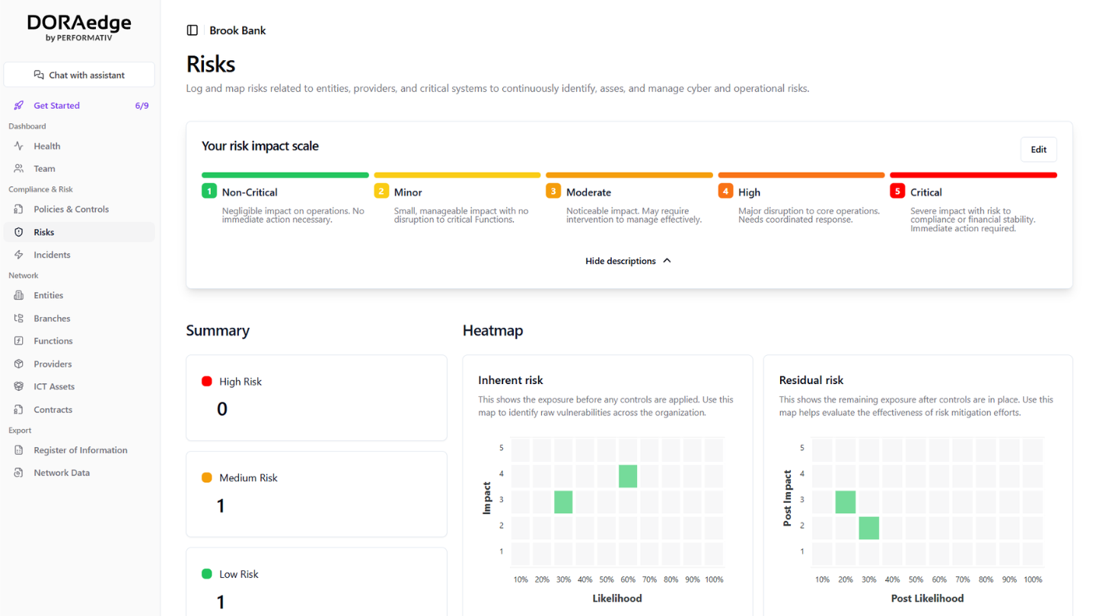This screenshot has width=1096, height=616.
Task: Collapse the risk scale descriptions
Action: (628, 260)
